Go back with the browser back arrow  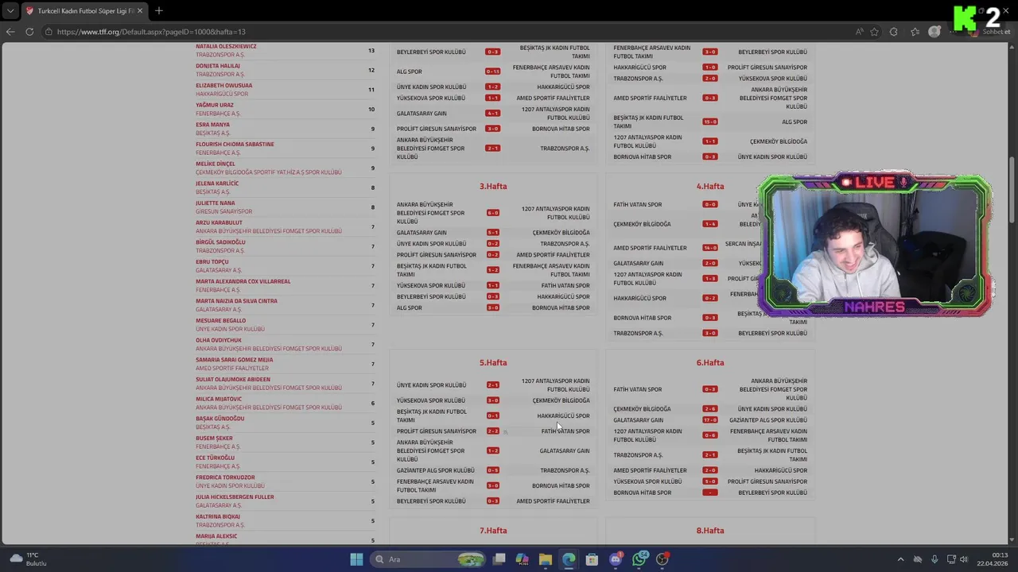click(x=10, y=32)
